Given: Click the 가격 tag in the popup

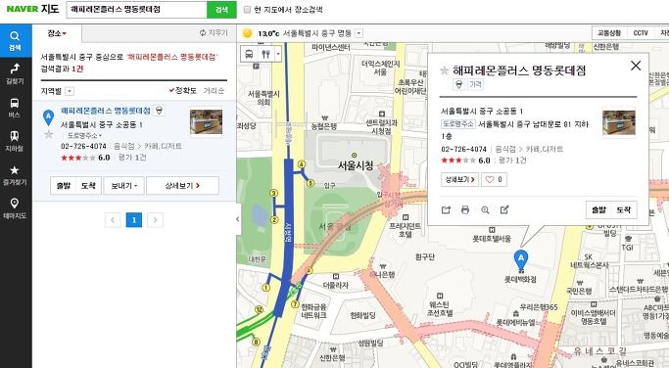Looking at the screenshot, I should [x=475, y=84].
